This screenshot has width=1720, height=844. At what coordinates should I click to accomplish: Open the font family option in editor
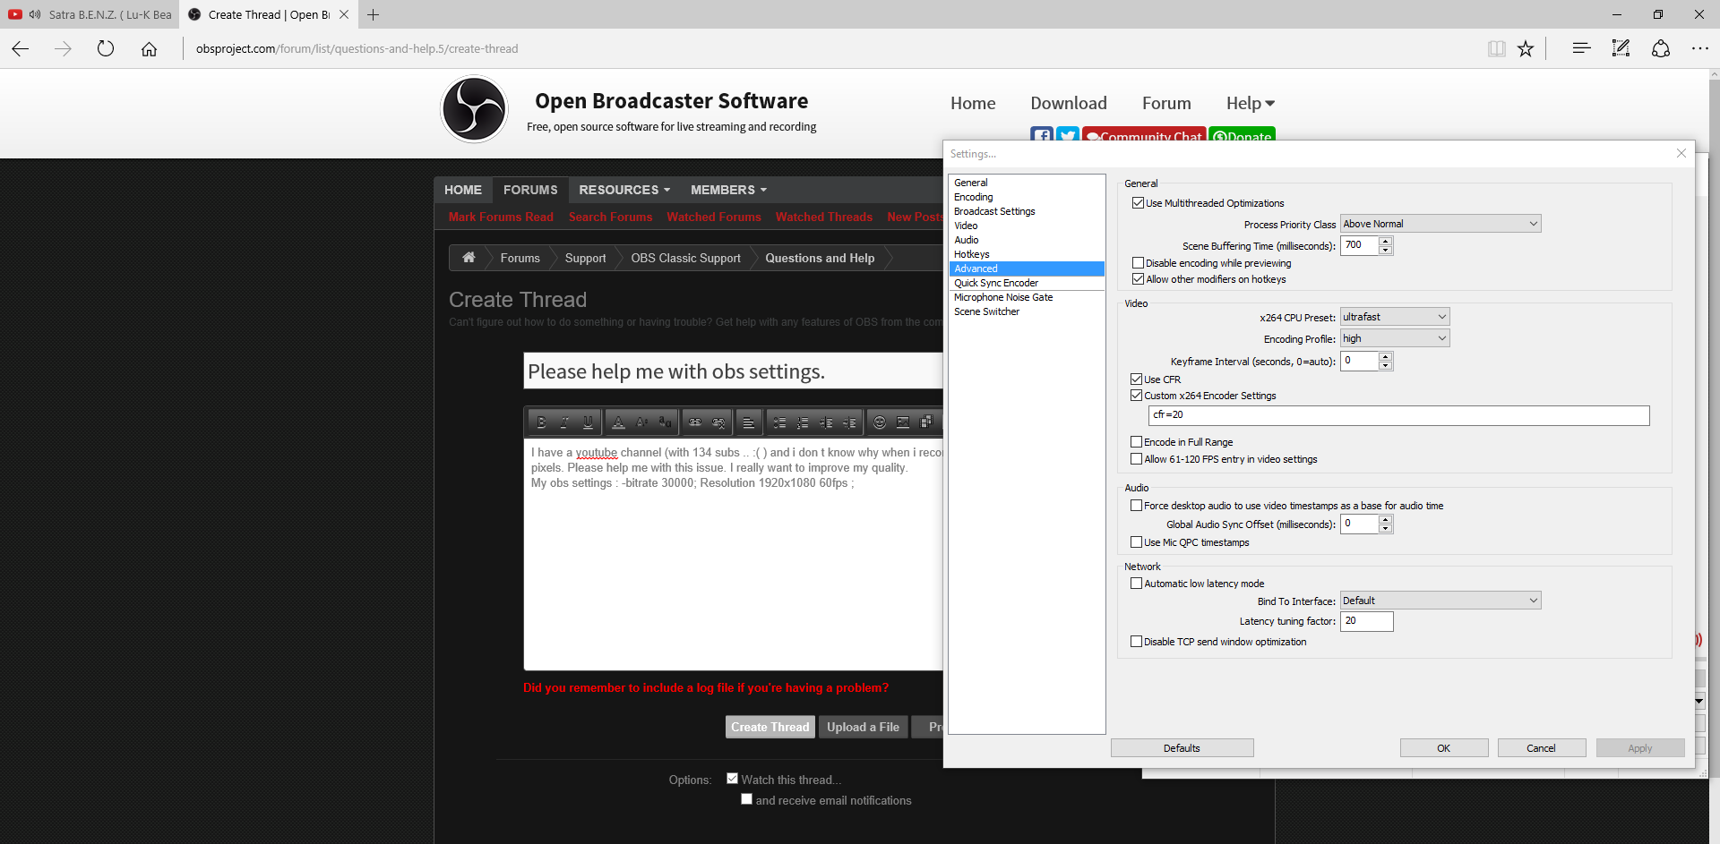(x=665, y=422)
